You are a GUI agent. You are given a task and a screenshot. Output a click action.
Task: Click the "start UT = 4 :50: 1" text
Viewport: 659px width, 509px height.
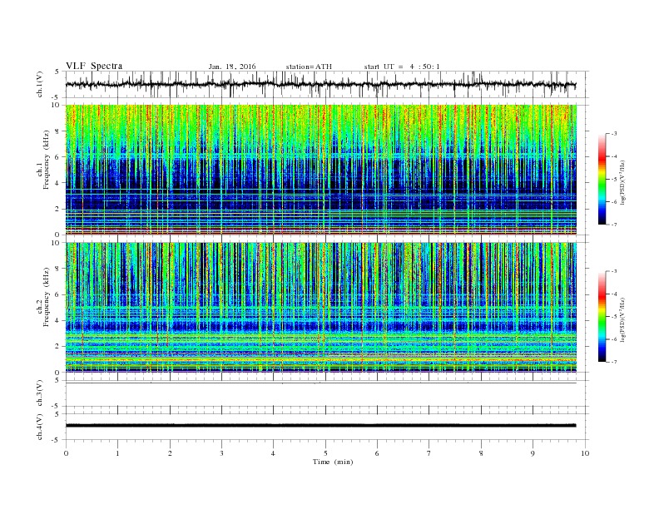pos(402,67)
